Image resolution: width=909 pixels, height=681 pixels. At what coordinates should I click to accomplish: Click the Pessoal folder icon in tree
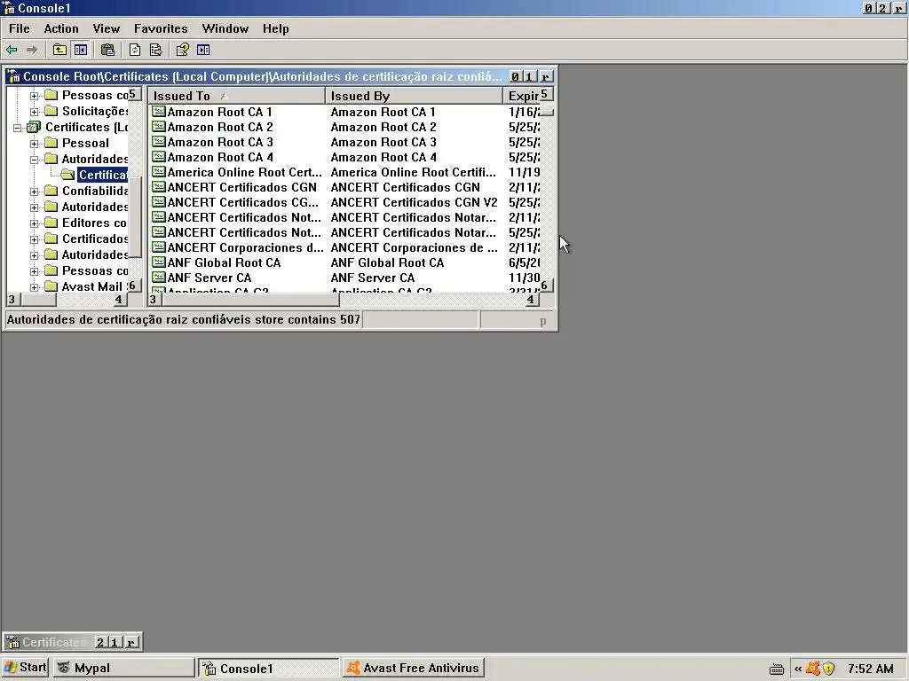coord(51,143)
